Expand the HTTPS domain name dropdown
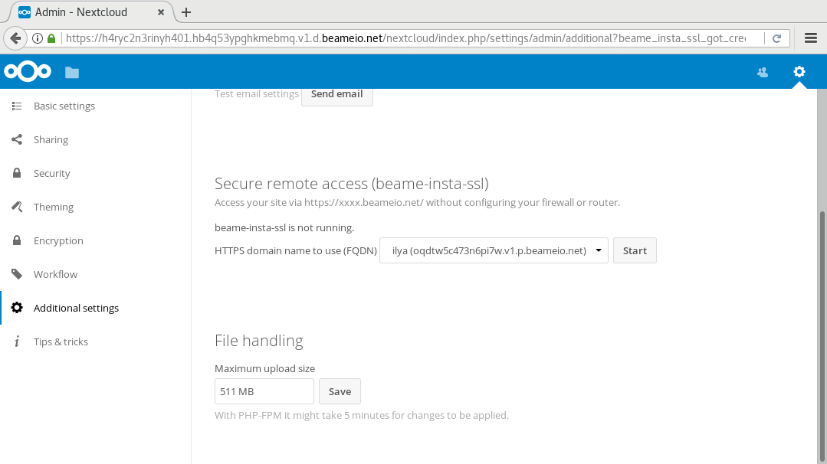Viewport: 827px width, 464px height. coord(494,250)
